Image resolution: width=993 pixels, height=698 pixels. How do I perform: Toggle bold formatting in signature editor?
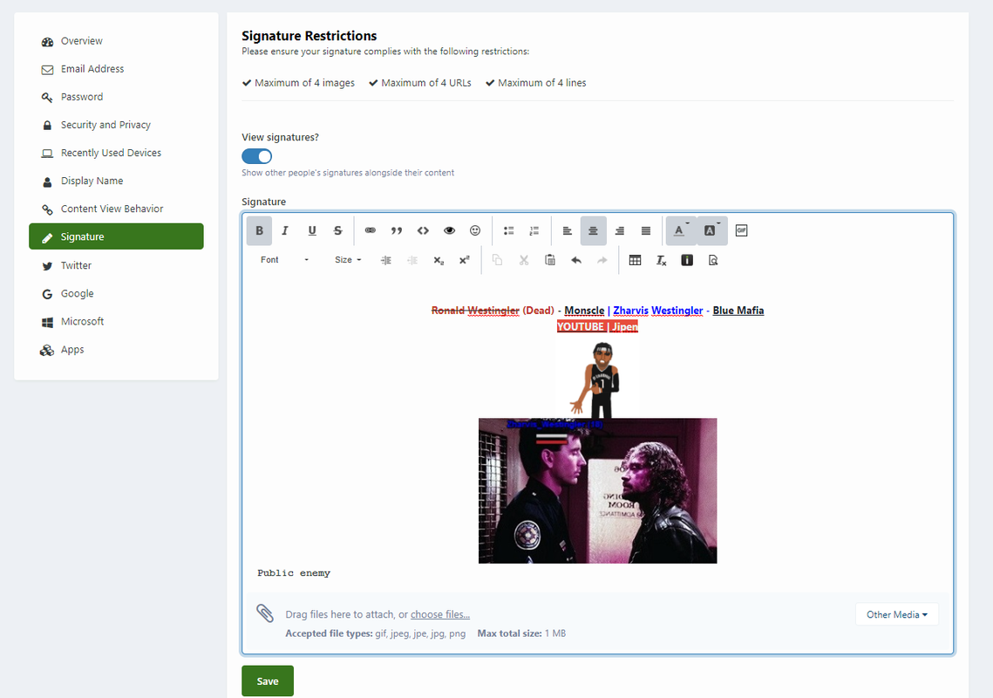(x=259, y=230)
